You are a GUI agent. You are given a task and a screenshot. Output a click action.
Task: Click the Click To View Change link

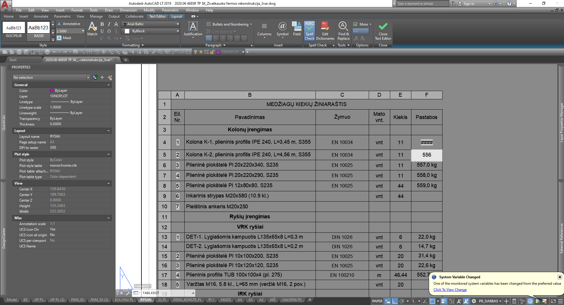[450, 290]
